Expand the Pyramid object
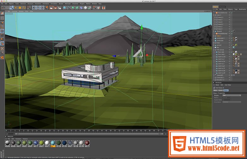This screenshot has height=159, width=247. click(x=214, y=31)
